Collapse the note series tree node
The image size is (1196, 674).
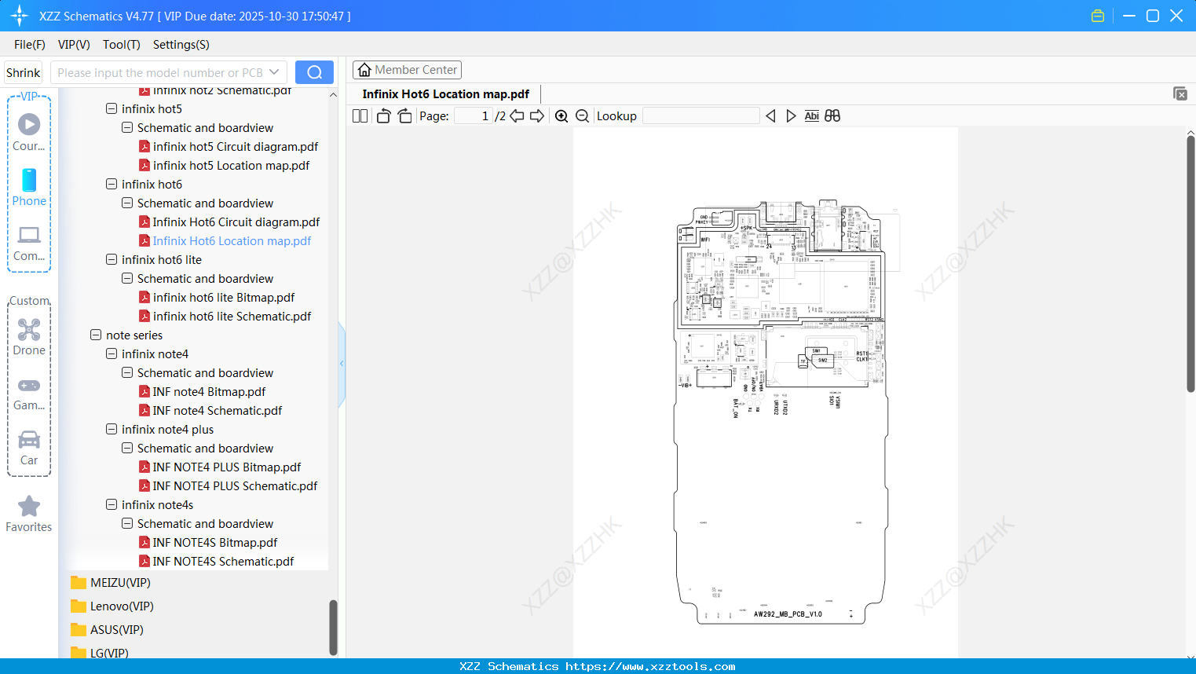coord(96,335)
